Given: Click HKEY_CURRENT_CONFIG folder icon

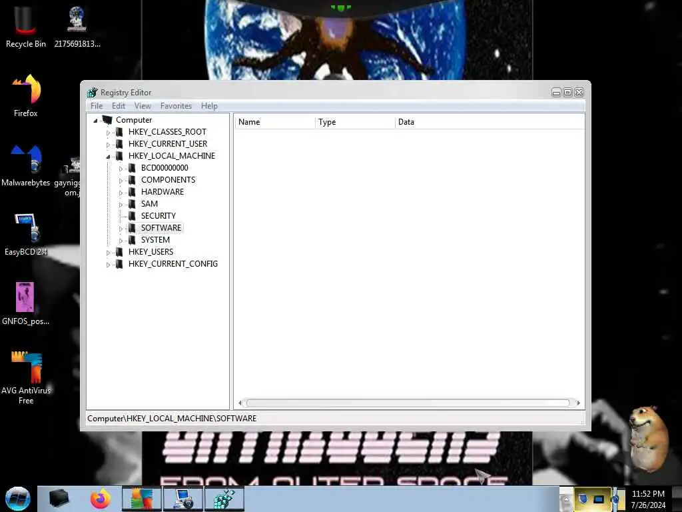Looking at the screenshot, I should coord(119,264).
